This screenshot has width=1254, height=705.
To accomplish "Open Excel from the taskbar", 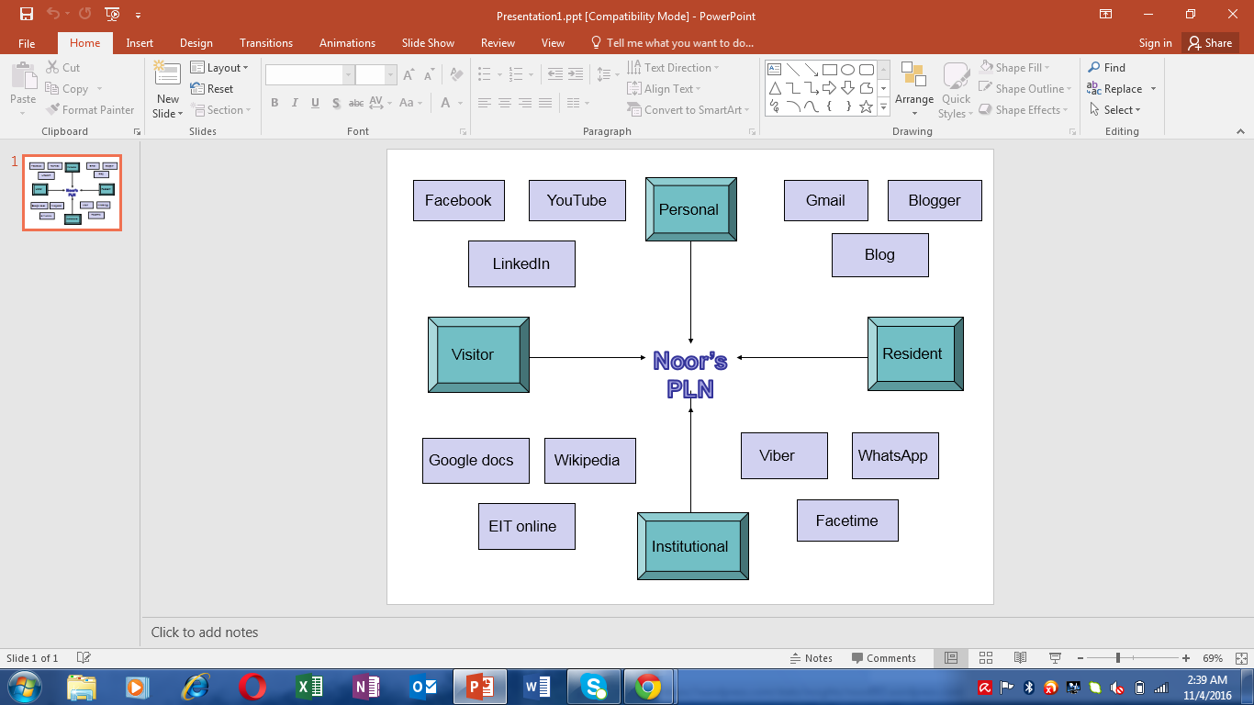I will point(308,687).
